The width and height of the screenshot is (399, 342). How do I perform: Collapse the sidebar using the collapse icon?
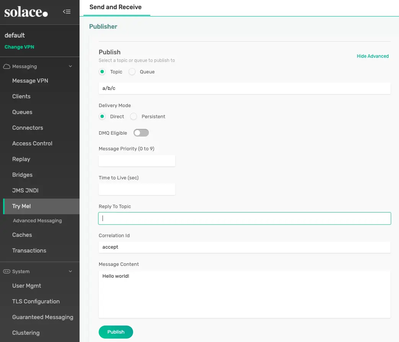(67, 11)
